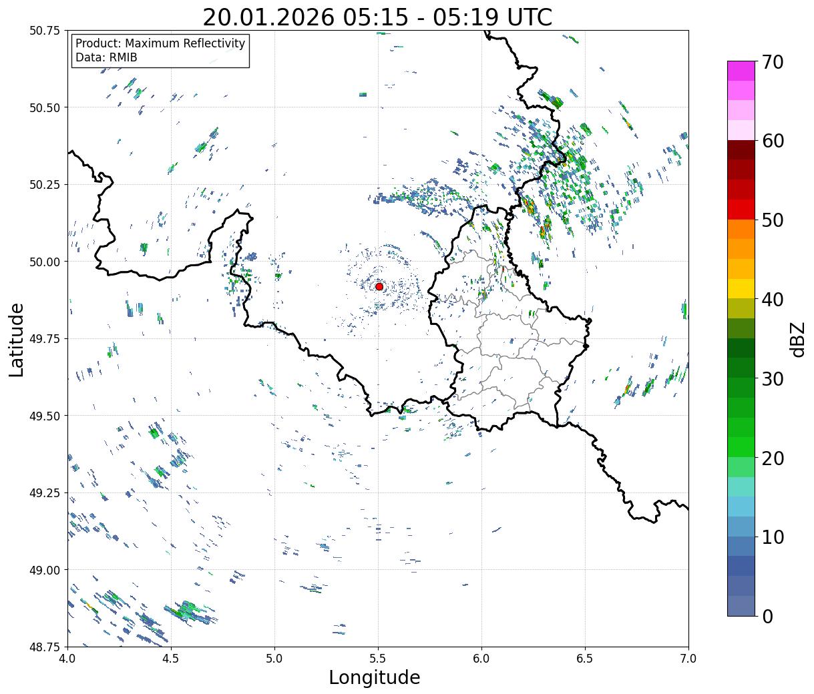Click the 48.75 latitude tick label

pos(45,647)
